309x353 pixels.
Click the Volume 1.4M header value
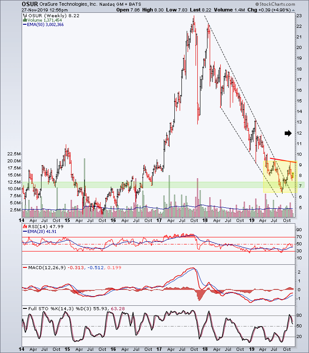pyautogui.click(x=230, y=10)
